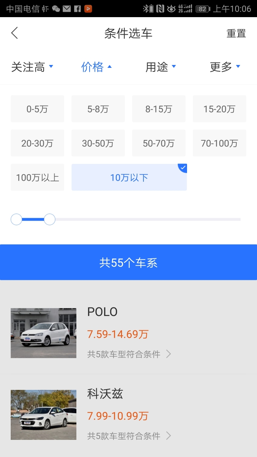
Task: Expand the 用途 filter dropdown
Action: pyautogui.click(x=161, y=67)
